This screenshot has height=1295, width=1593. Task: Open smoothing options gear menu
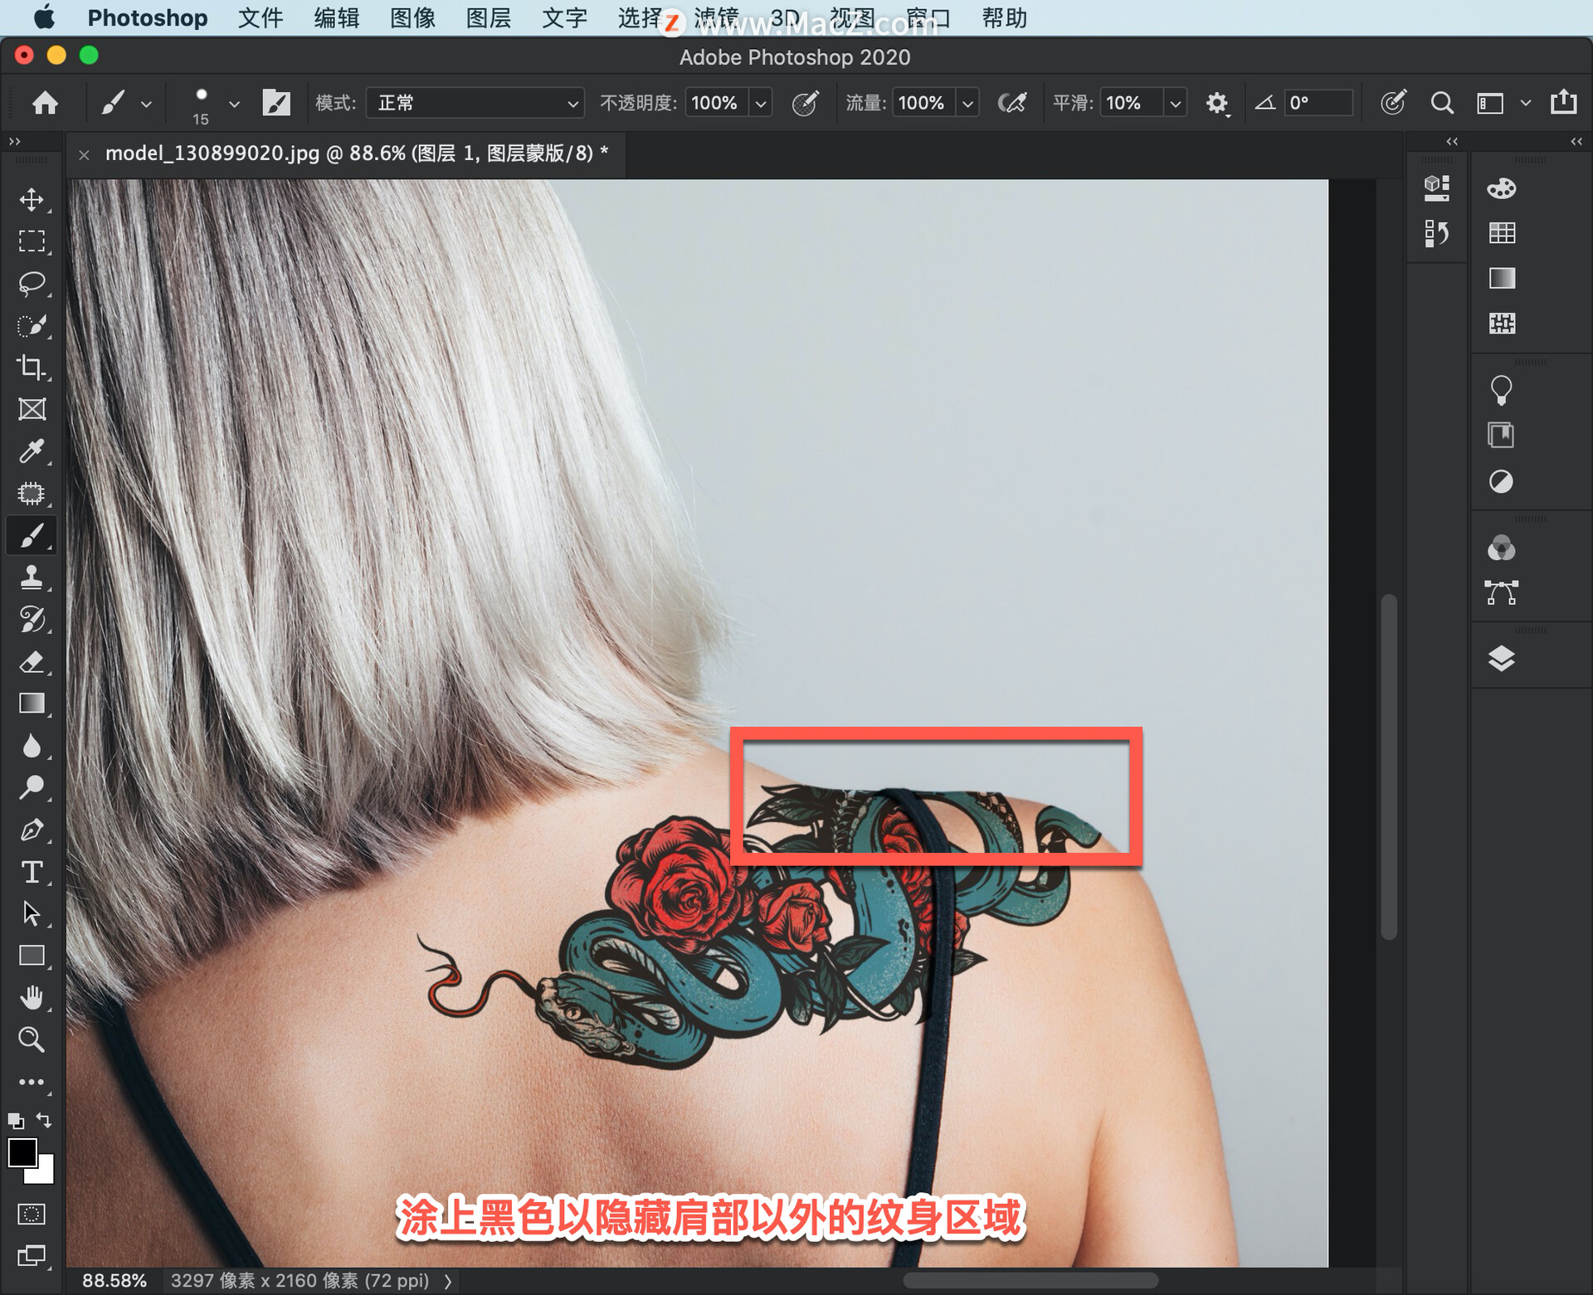click(x=1217, y=104)
